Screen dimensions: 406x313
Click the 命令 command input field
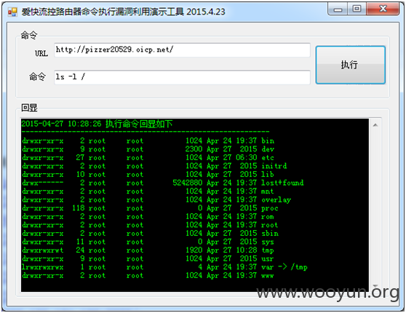182,77
